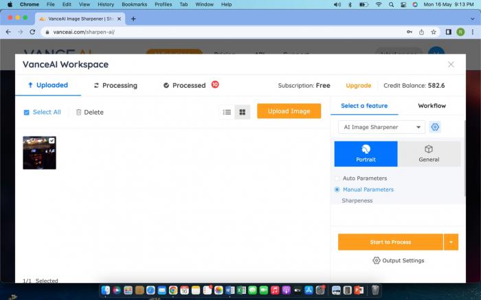Click the right panel scrollbar

pyautogui.click(x=465, y=158)
